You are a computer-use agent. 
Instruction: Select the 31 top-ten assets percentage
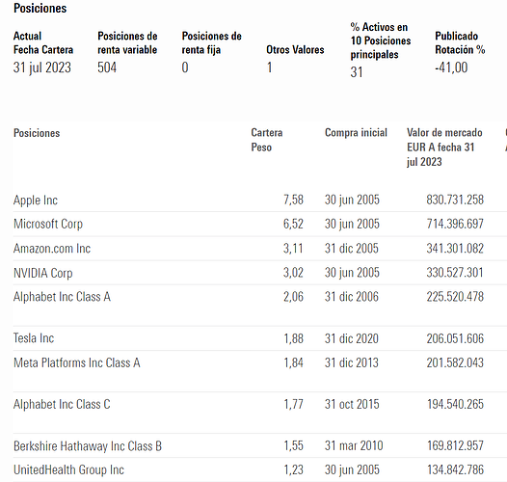pos(357,72)
